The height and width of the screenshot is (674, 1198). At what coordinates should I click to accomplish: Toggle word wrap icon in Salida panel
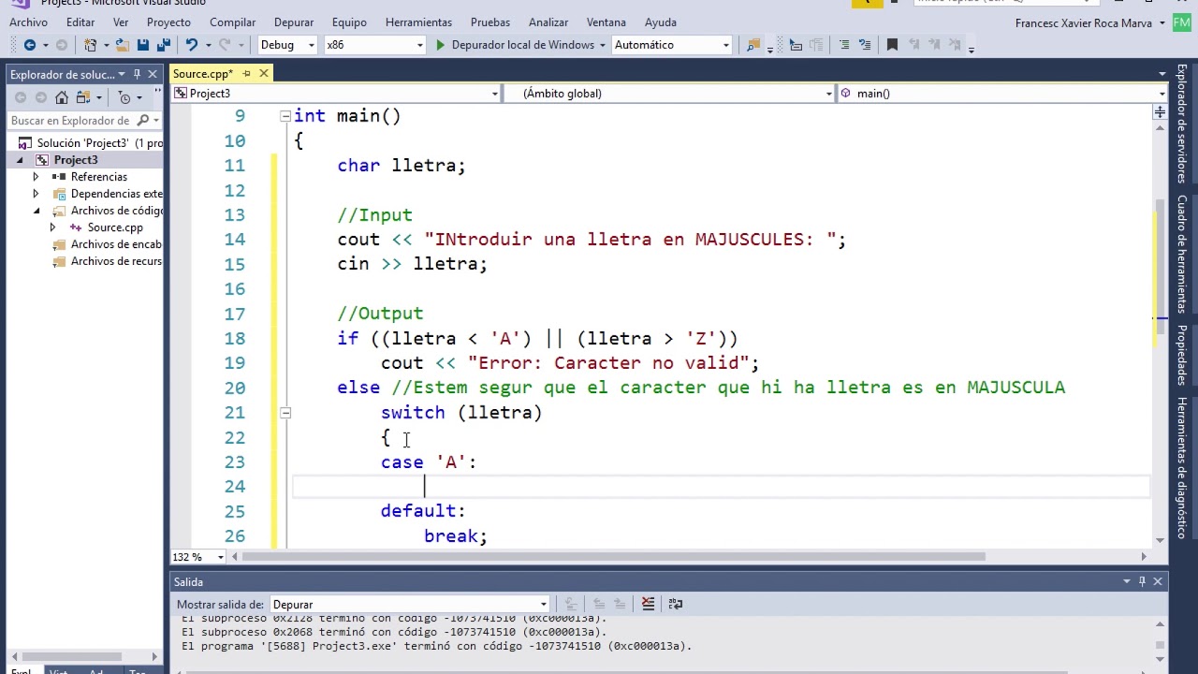click(676, 604)
